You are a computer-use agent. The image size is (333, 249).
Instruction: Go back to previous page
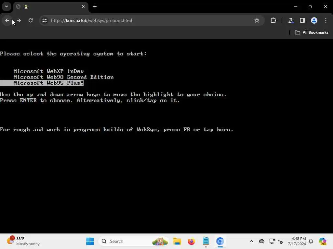pos(7,20)
